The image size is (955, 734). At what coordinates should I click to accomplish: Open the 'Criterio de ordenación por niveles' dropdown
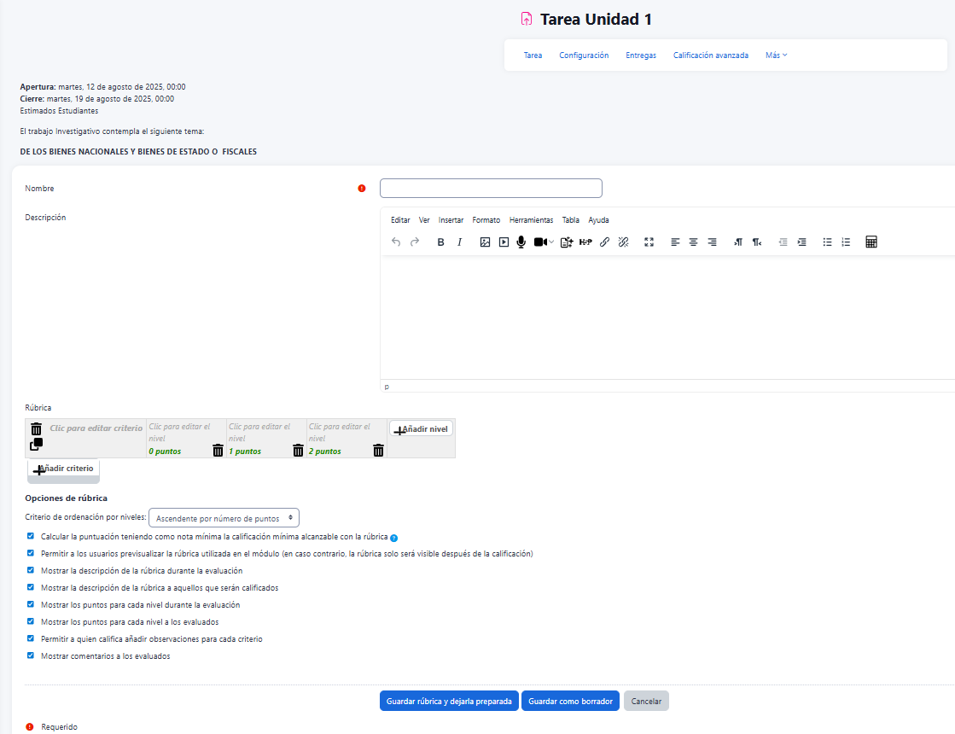[x=224, y=518]
